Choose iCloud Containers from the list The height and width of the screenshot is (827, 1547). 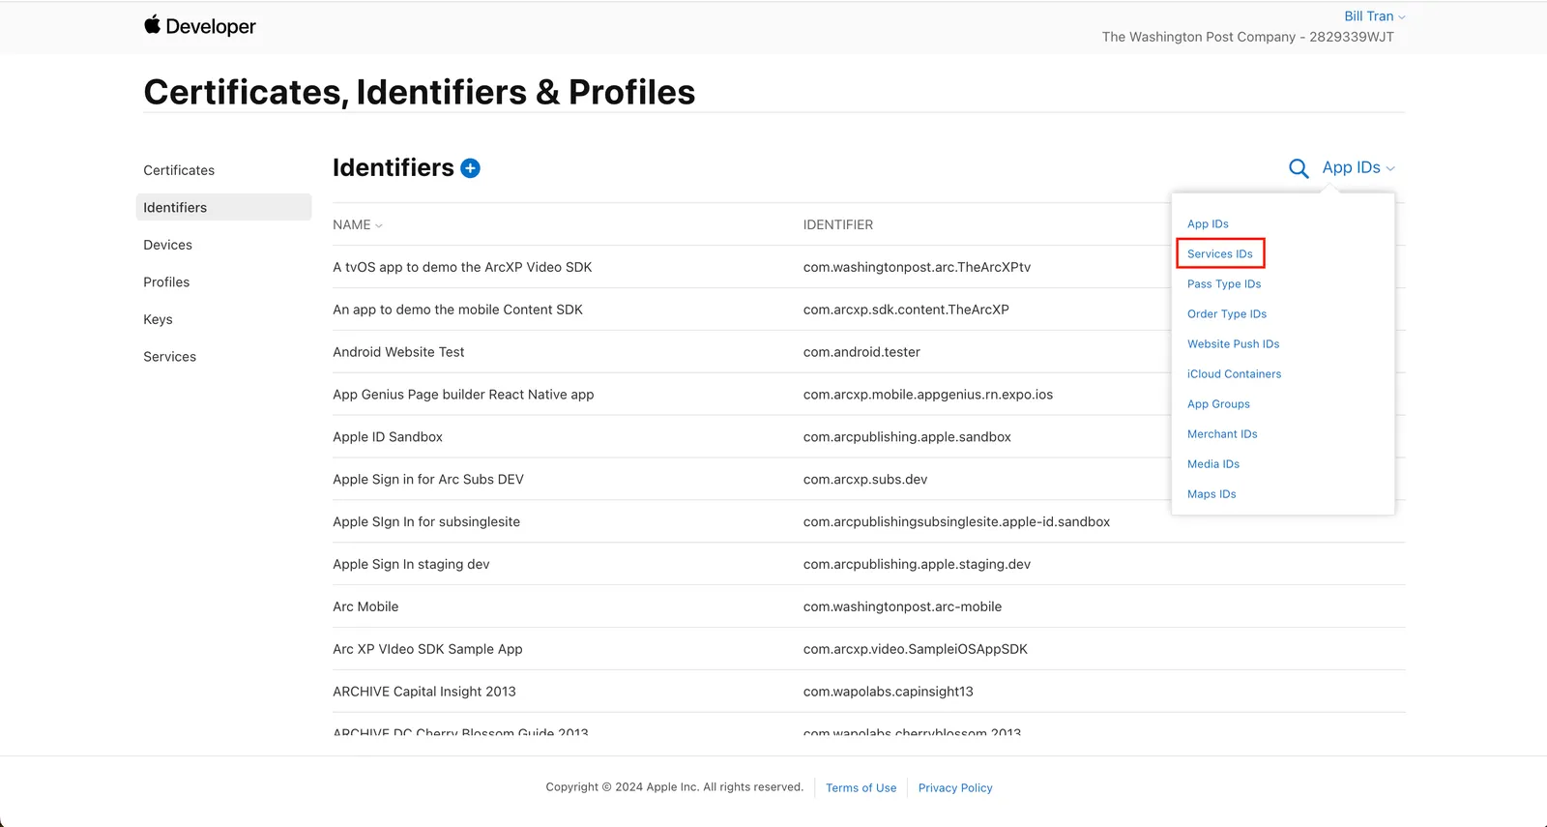tap(1234, 373)
